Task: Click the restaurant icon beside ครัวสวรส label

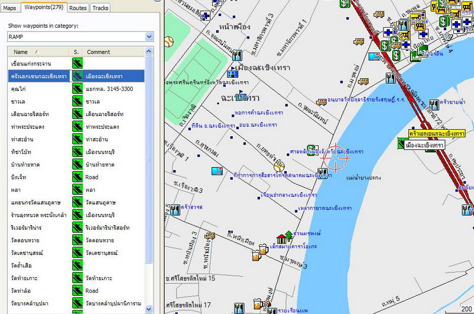Action: (174, 209)
